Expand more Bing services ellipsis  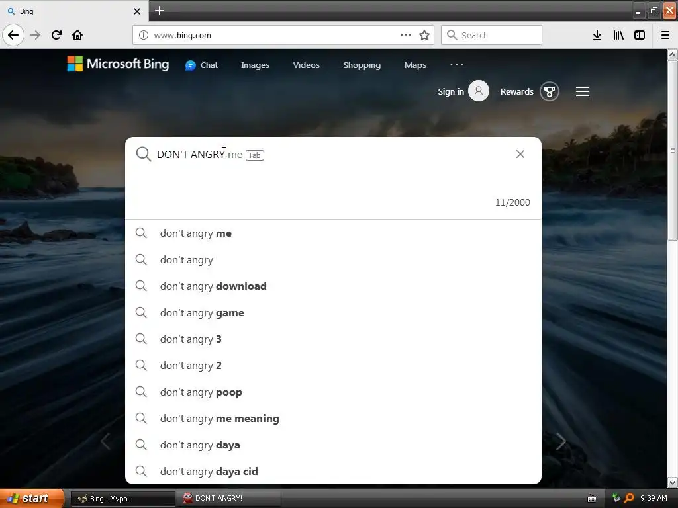(457, 65)
